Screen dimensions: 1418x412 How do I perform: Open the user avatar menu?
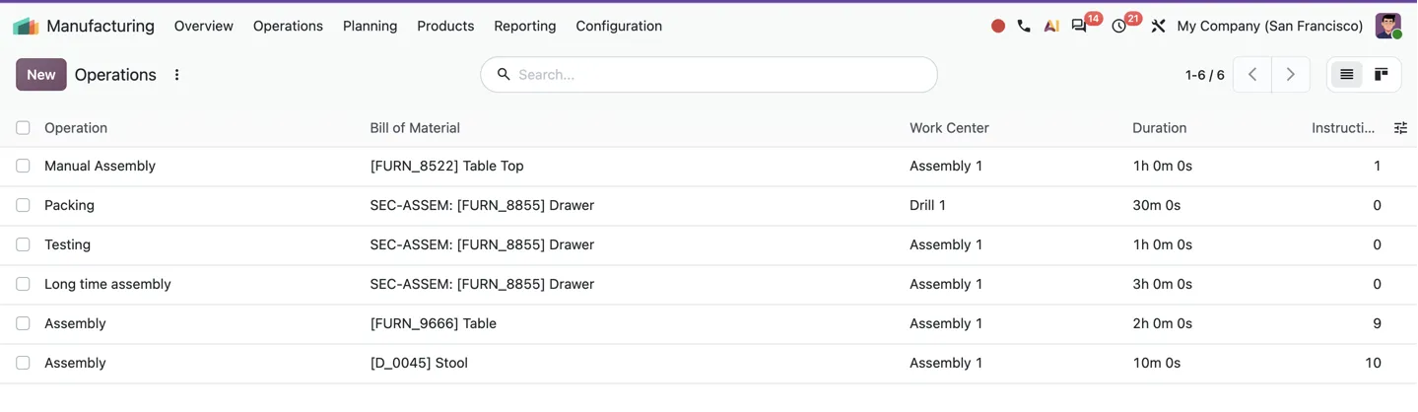[x=1388, y=27]
